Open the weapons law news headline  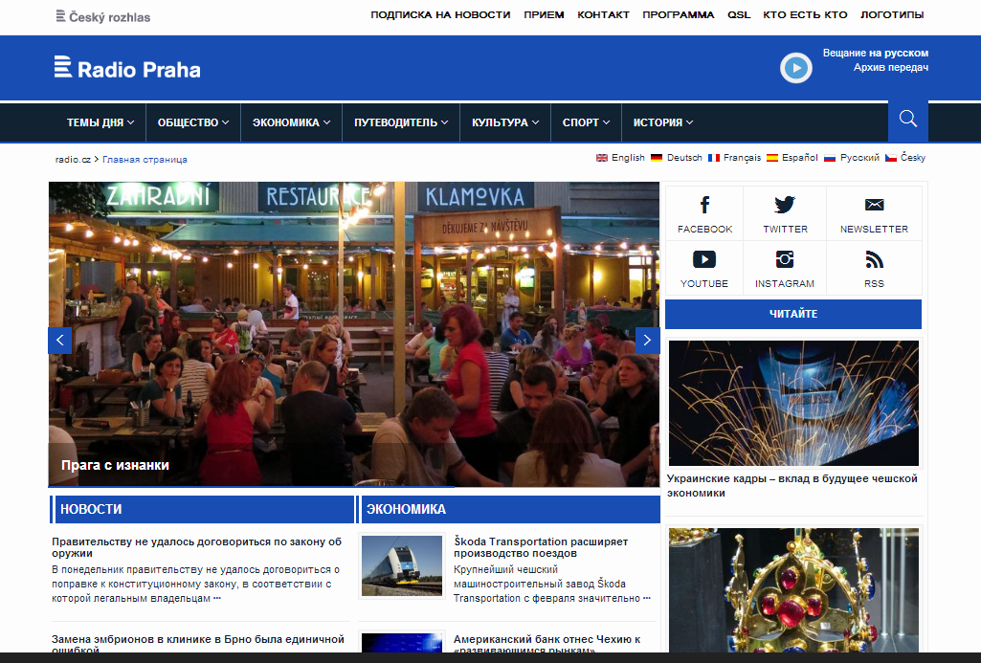click(196, 547)
